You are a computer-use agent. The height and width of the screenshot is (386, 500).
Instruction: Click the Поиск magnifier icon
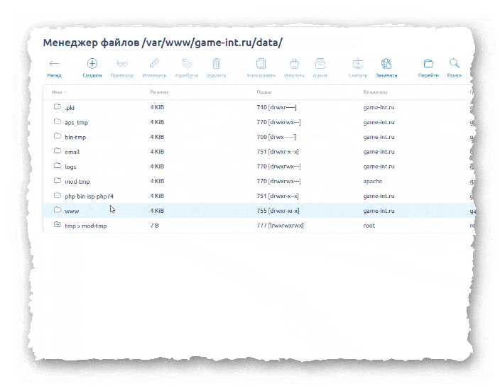(x=455, y=63)
